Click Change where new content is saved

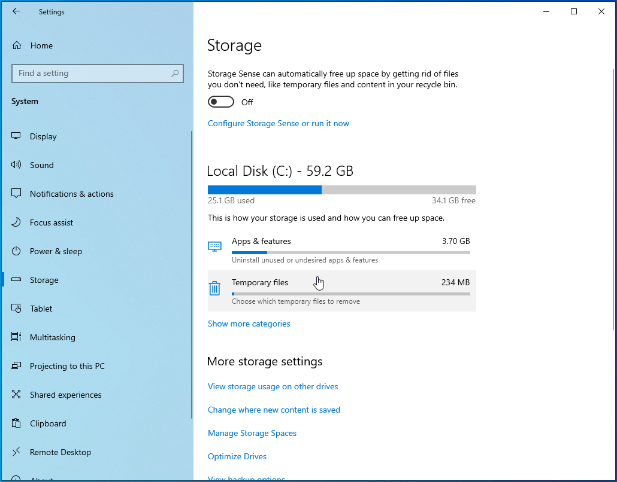tap(274, 410)
